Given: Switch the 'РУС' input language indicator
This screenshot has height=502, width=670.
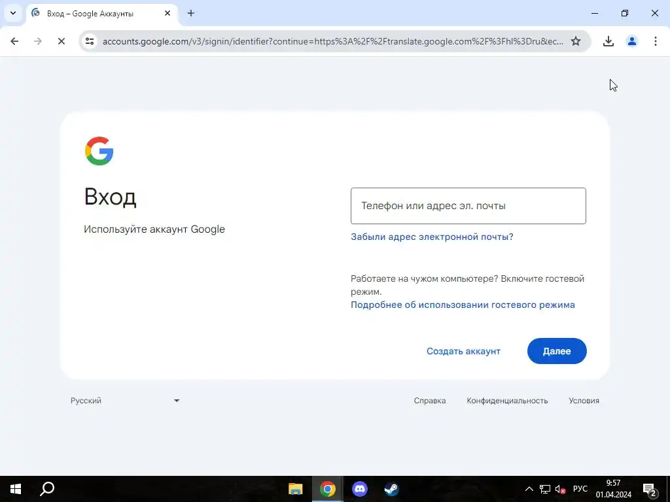Looking at the screenshot, I should click(580, 489).
